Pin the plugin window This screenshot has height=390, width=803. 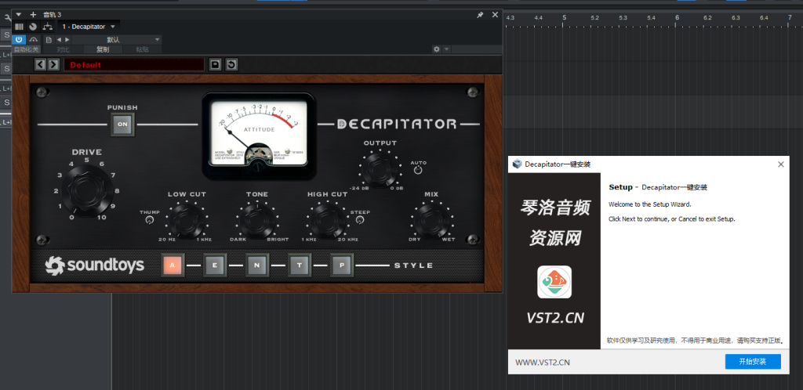coord(480,14)
